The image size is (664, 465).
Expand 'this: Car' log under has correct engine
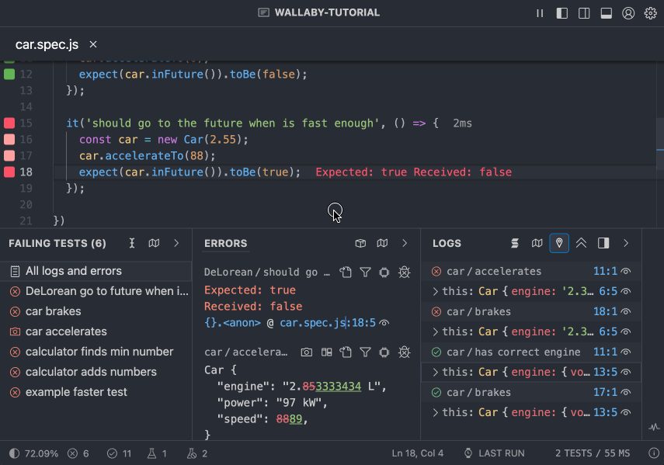coord(435,373)
